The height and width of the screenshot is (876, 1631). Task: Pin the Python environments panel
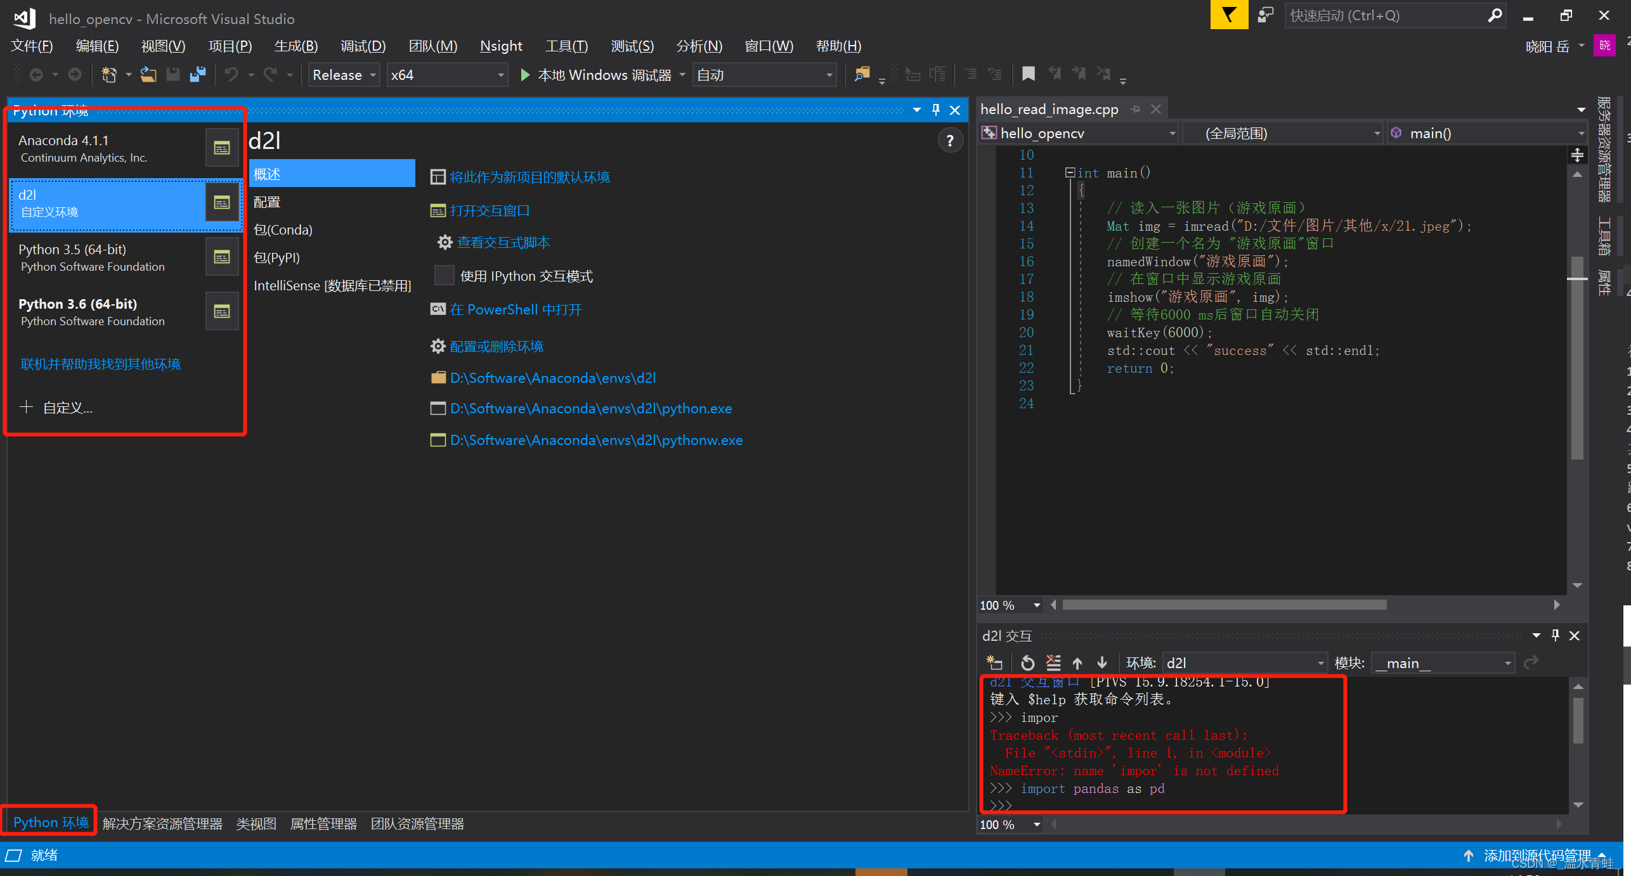935,110
